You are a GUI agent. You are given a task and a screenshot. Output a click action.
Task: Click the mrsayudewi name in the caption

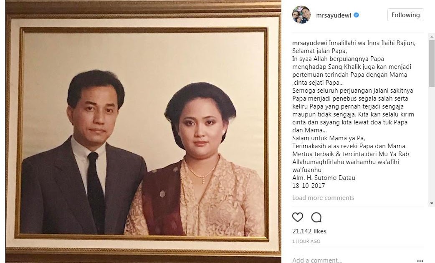310,43
